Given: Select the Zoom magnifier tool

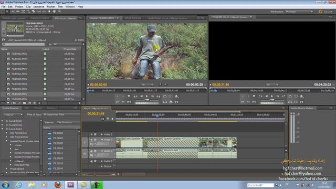Looking at the screenshot, I should pos(59,12).
